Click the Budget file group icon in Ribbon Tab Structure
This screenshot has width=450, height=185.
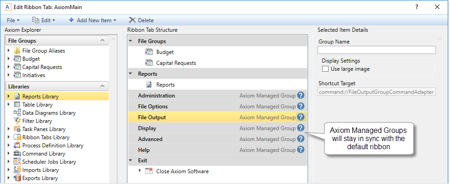pos(149,52)
